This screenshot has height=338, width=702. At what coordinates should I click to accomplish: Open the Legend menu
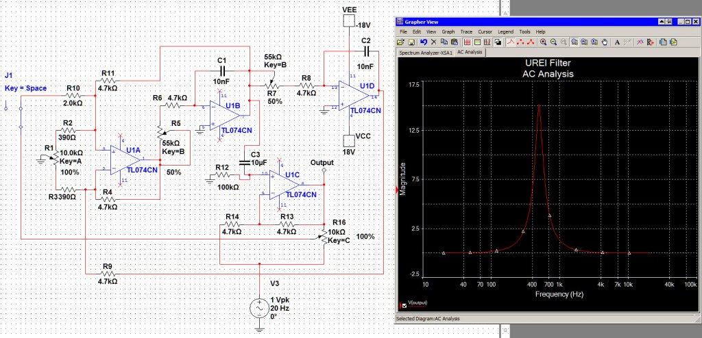505,31
